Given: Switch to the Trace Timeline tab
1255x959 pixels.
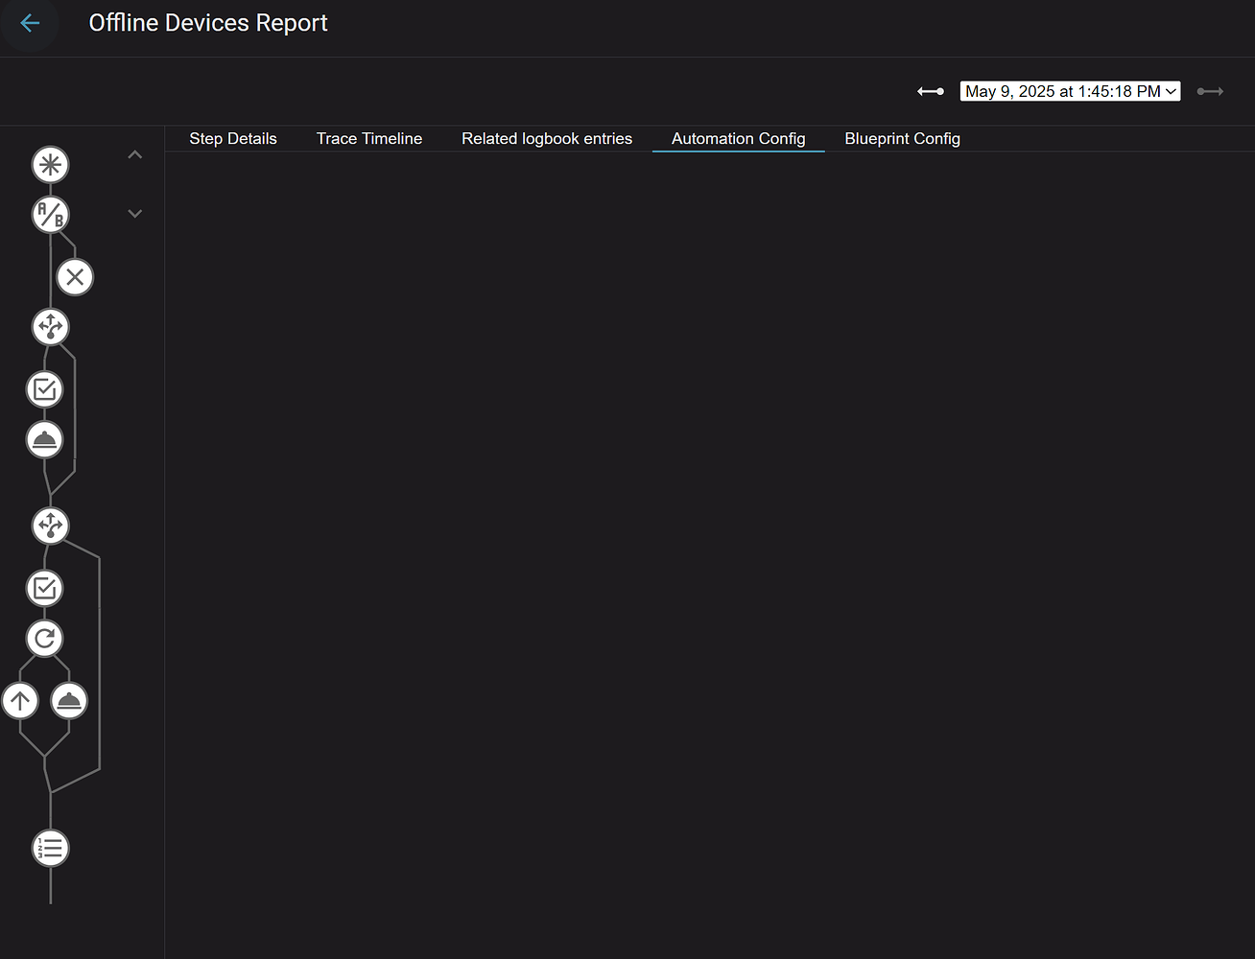Looking at the screenshot, I should click(368, 138).
